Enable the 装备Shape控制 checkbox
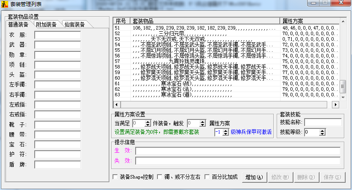 click(x=115, y=177)
